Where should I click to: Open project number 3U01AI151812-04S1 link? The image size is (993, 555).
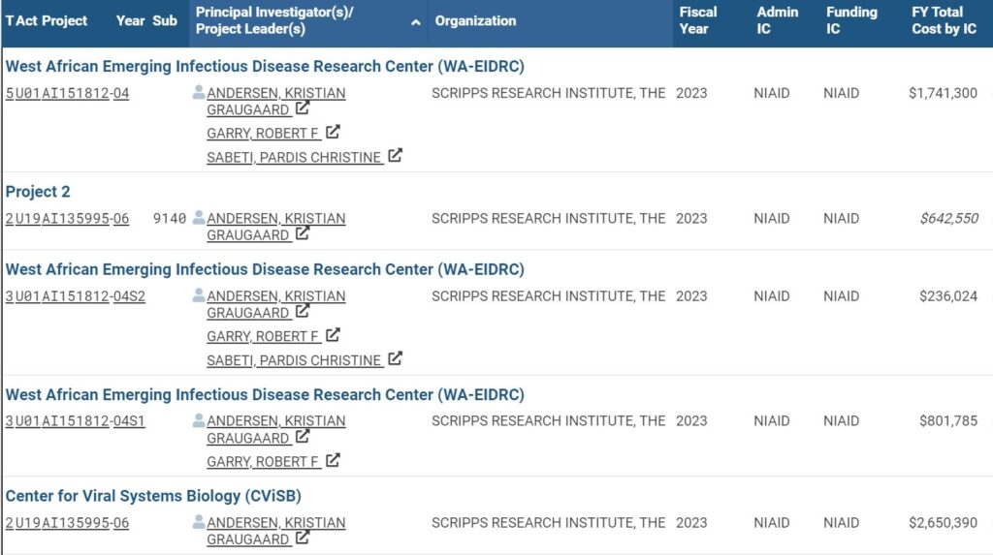coord(76,420)
